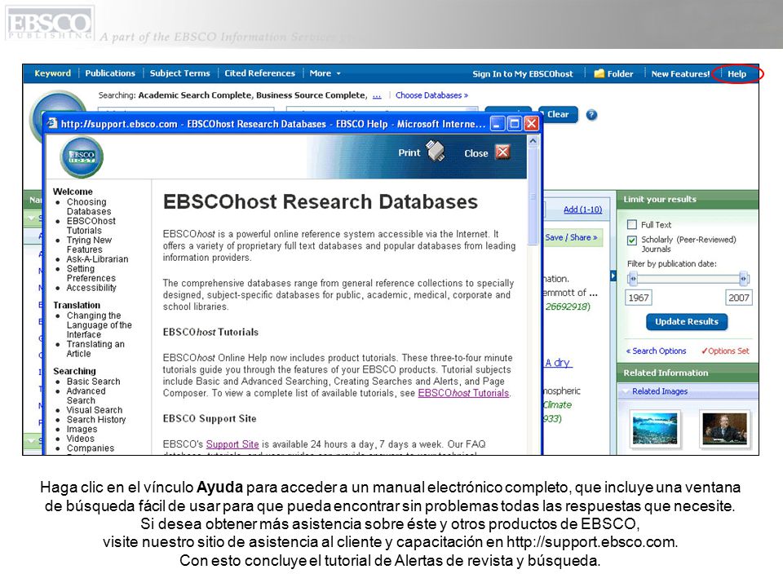
Task: Click the scroll up arrow in help window
Action: (533, 141)
